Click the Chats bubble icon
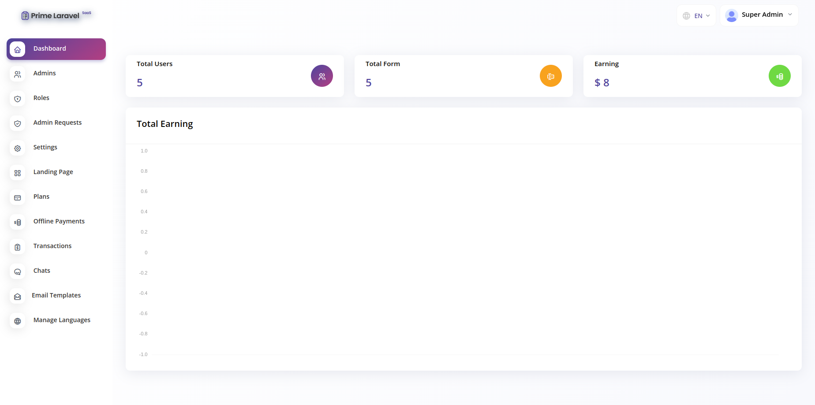The height and width of the screenshot is (405, 815). (17, 272)
